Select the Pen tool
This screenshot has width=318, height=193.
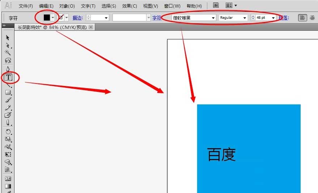pos(8,69)
